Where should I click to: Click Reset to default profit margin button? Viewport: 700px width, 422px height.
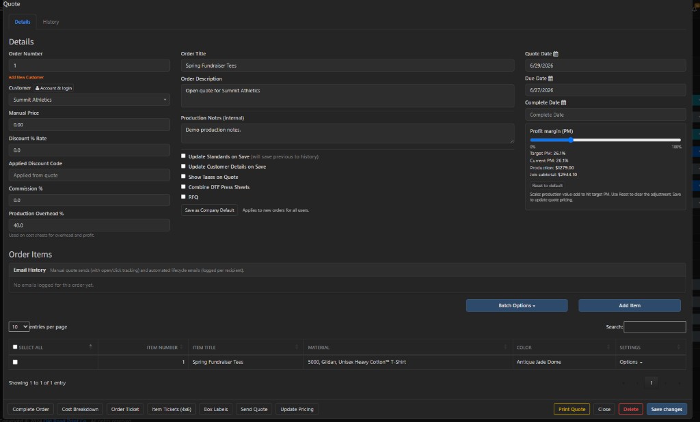tap(548, 186)
